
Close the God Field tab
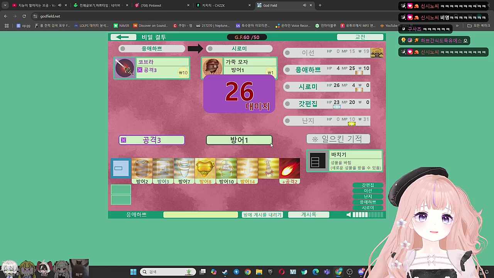point(311,5)
